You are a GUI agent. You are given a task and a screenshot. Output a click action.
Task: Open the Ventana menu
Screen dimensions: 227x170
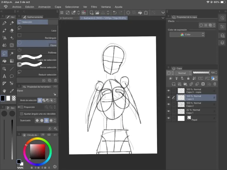point(106,7)
